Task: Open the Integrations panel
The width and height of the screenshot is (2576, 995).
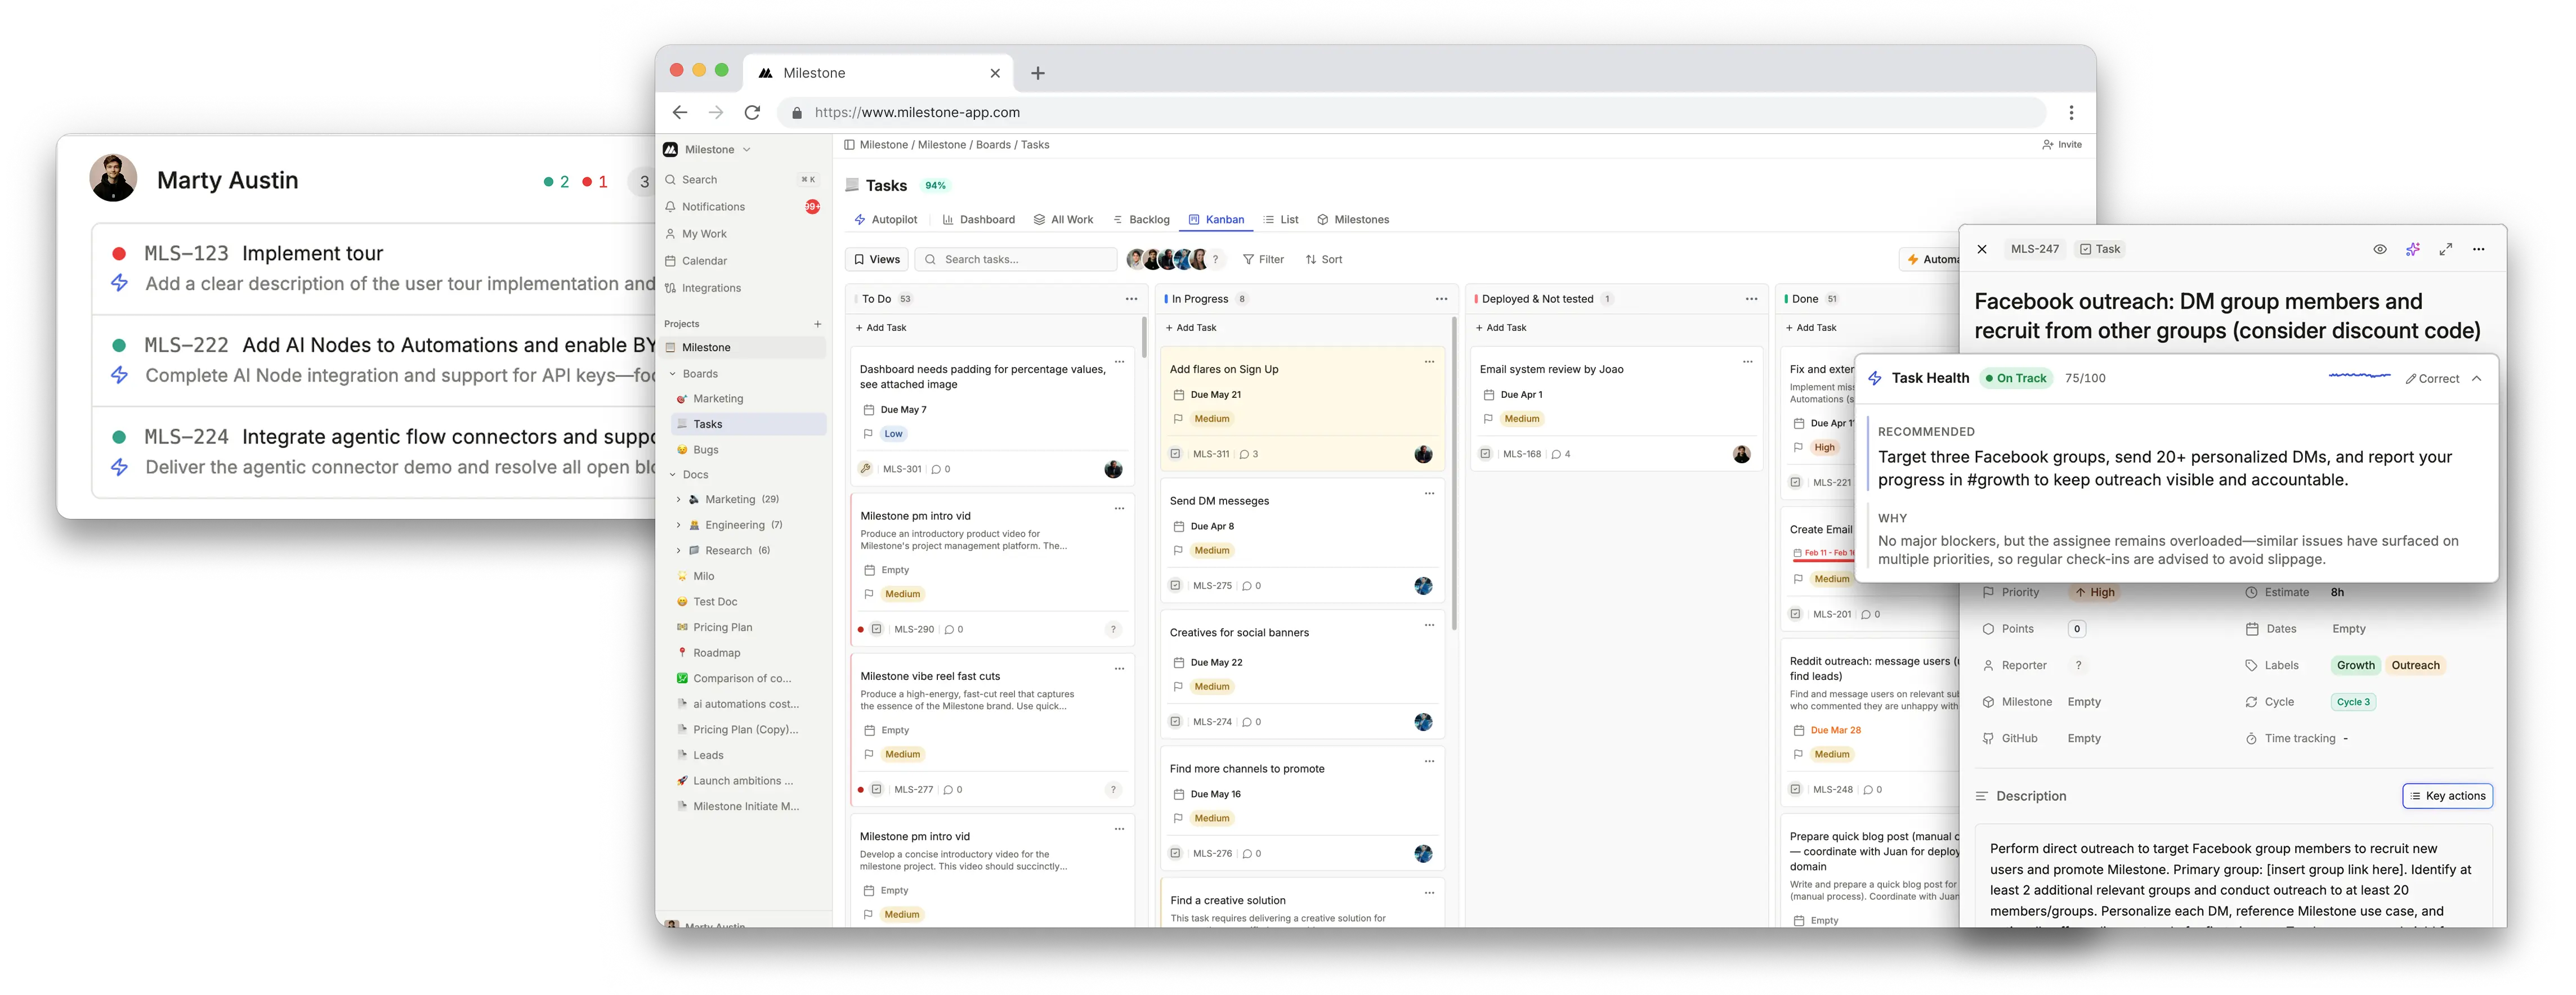Action: [x=710, y=287]
